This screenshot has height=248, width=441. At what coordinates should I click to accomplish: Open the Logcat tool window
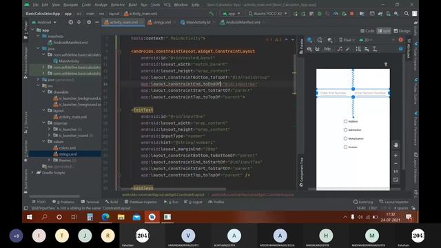193,202
